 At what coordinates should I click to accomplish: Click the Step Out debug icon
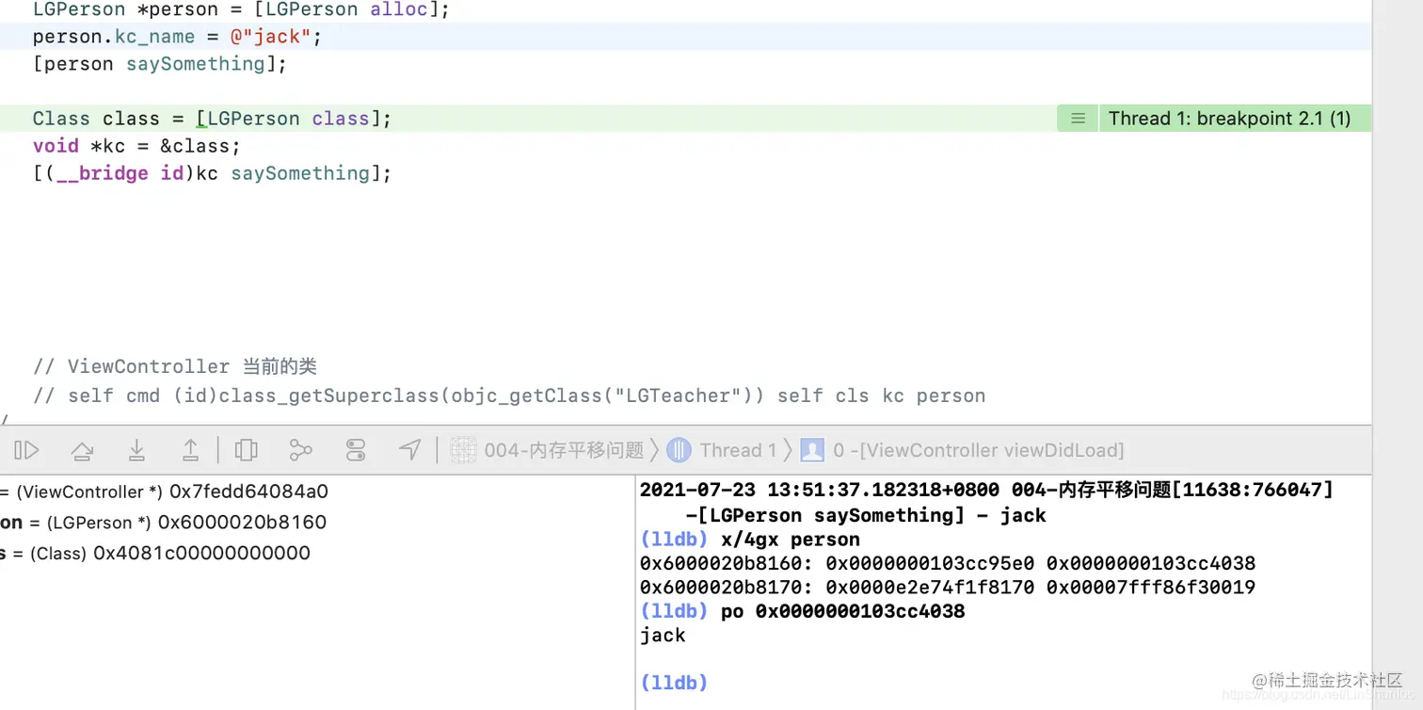190,451
